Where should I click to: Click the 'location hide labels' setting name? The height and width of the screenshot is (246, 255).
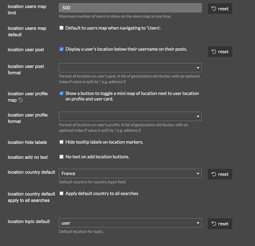coord(27,142)
